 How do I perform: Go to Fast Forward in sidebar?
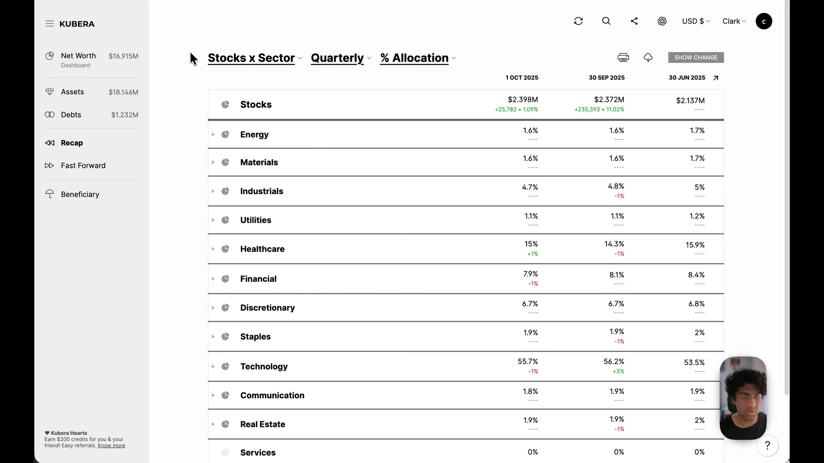(83, 165)
